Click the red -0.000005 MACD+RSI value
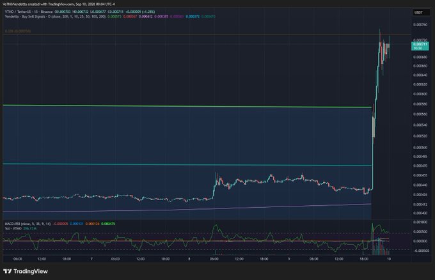Image resolution: width=435 pixels, height=280 pixels. click(60, 224)
